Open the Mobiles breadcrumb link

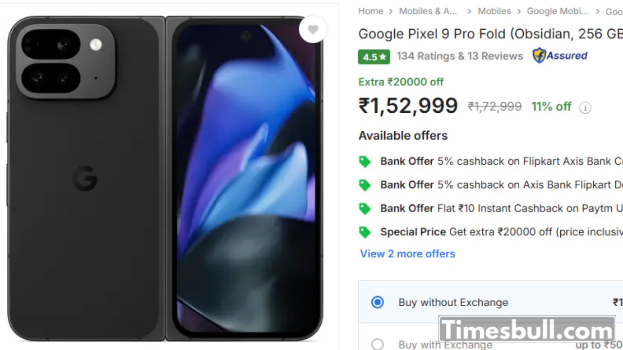click(494, 11)
